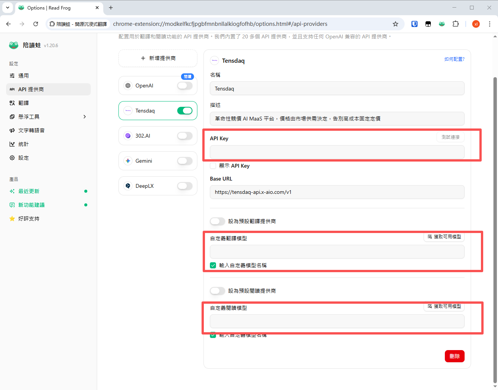The width and height of the screenshot is (498, 390).
Task: Click browser back arrow
Action: [x=8, y=24]
